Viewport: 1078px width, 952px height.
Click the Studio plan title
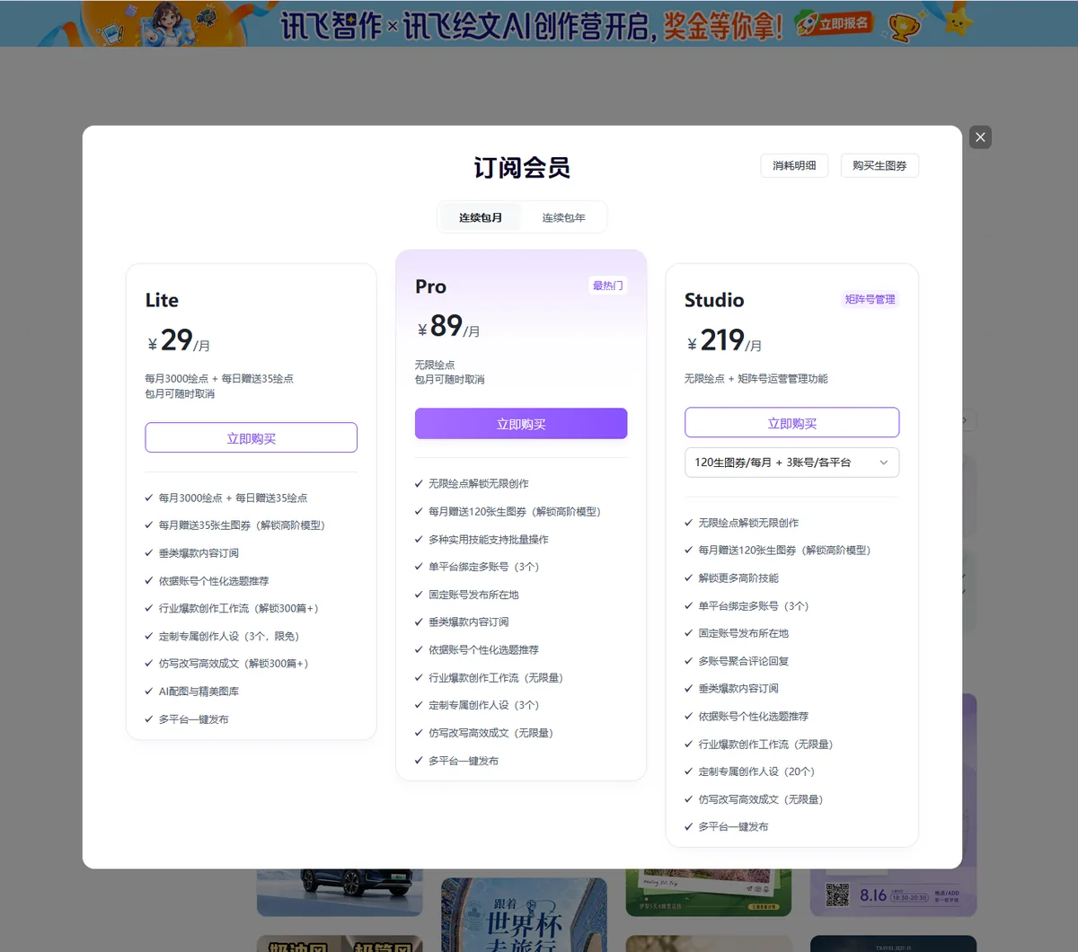pyautogui.click(x=714, y=300)
